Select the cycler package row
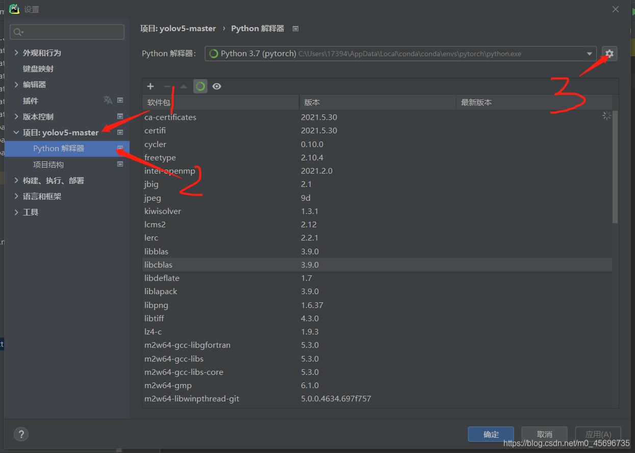The height and width of the screenshot is (453, 635). [x=377, y=144]
